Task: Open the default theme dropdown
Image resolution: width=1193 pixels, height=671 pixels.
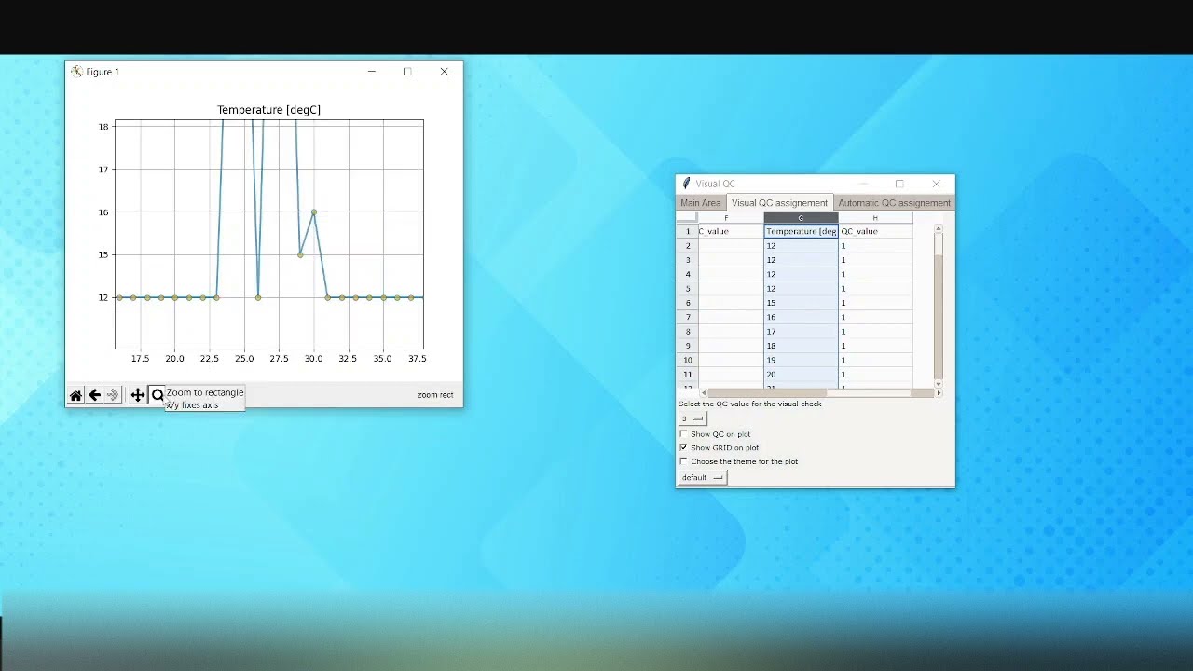Action: pos(702,477)
